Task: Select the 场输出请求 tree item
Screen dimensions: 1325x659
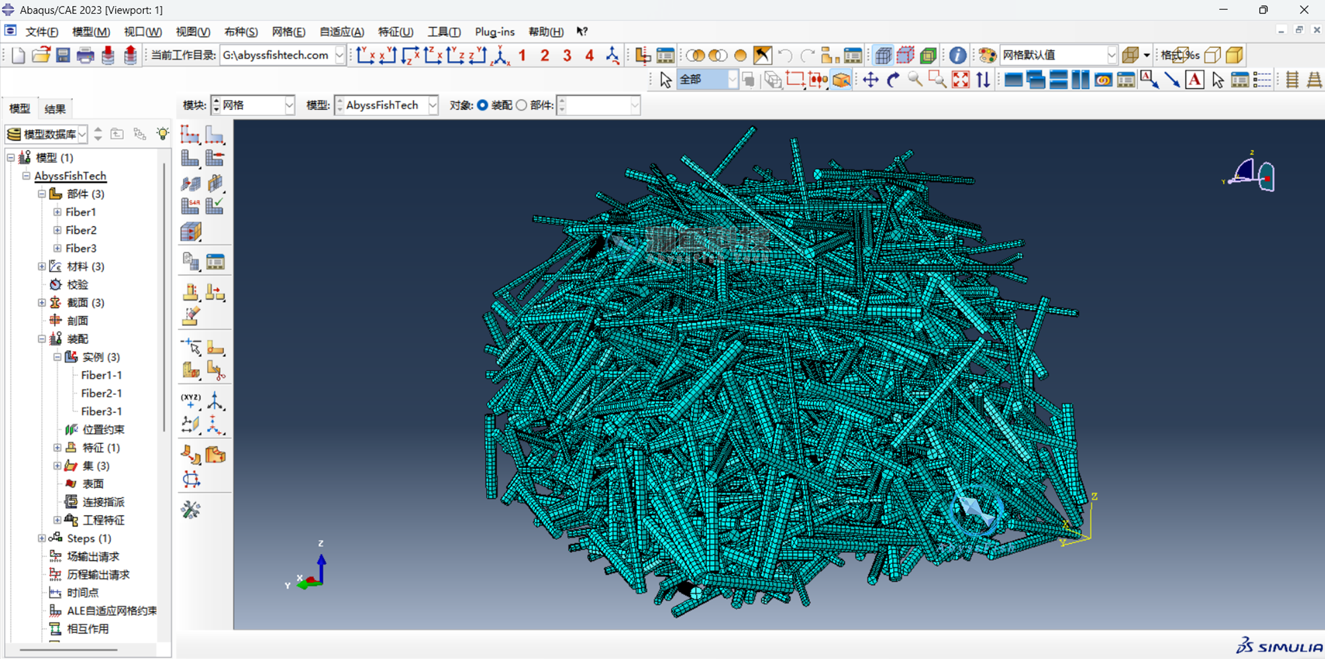Action: [93, 556]
